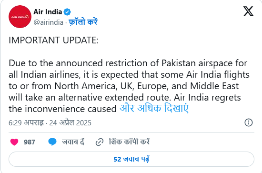Click the inconvenience caused sentence ending
The image size is (262, 173).
pos(62,109)
